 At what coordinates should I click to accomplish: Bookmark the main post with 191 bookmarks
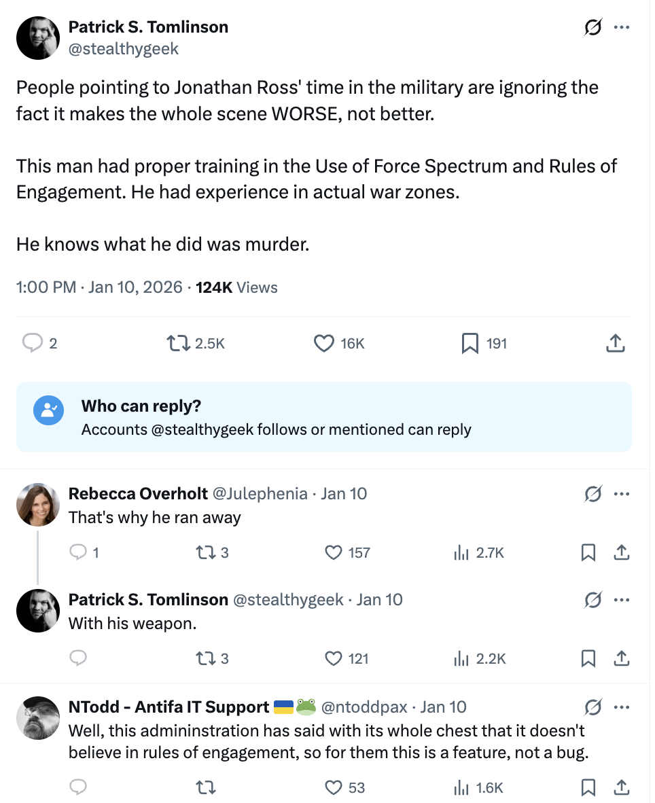pos(470,344)
